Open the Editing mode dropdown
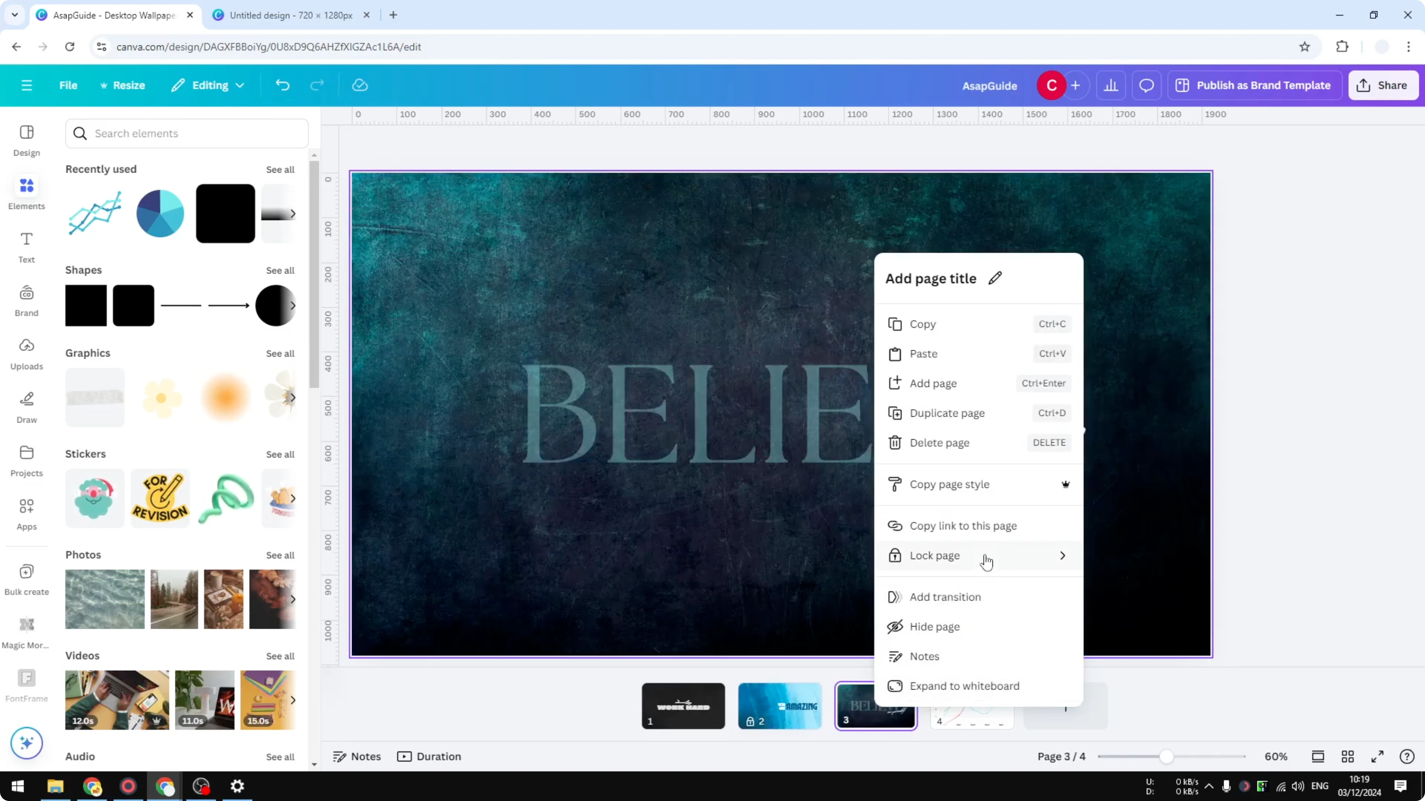The image size is (1425, 801). 208,85
